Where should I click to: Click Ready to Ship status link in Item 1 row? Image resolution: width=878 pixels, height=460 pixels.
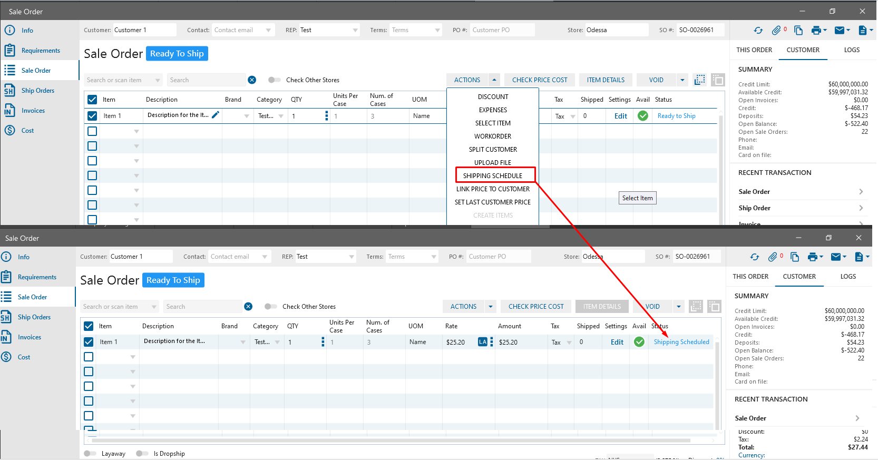tap(677, 116)
